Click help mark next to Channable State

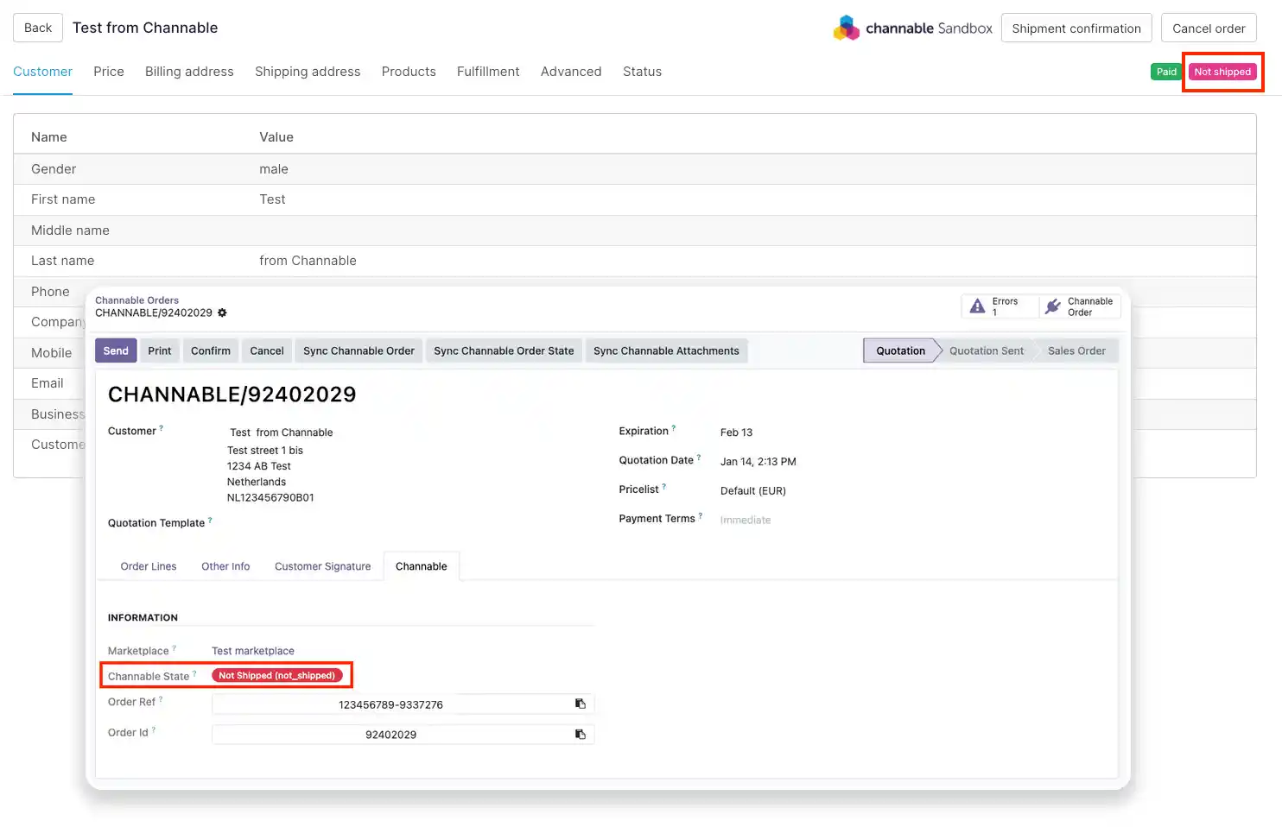tap(194, 673)
